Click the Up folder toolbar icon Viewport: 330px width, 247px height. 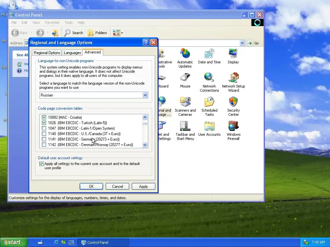(x=55, y=33)
